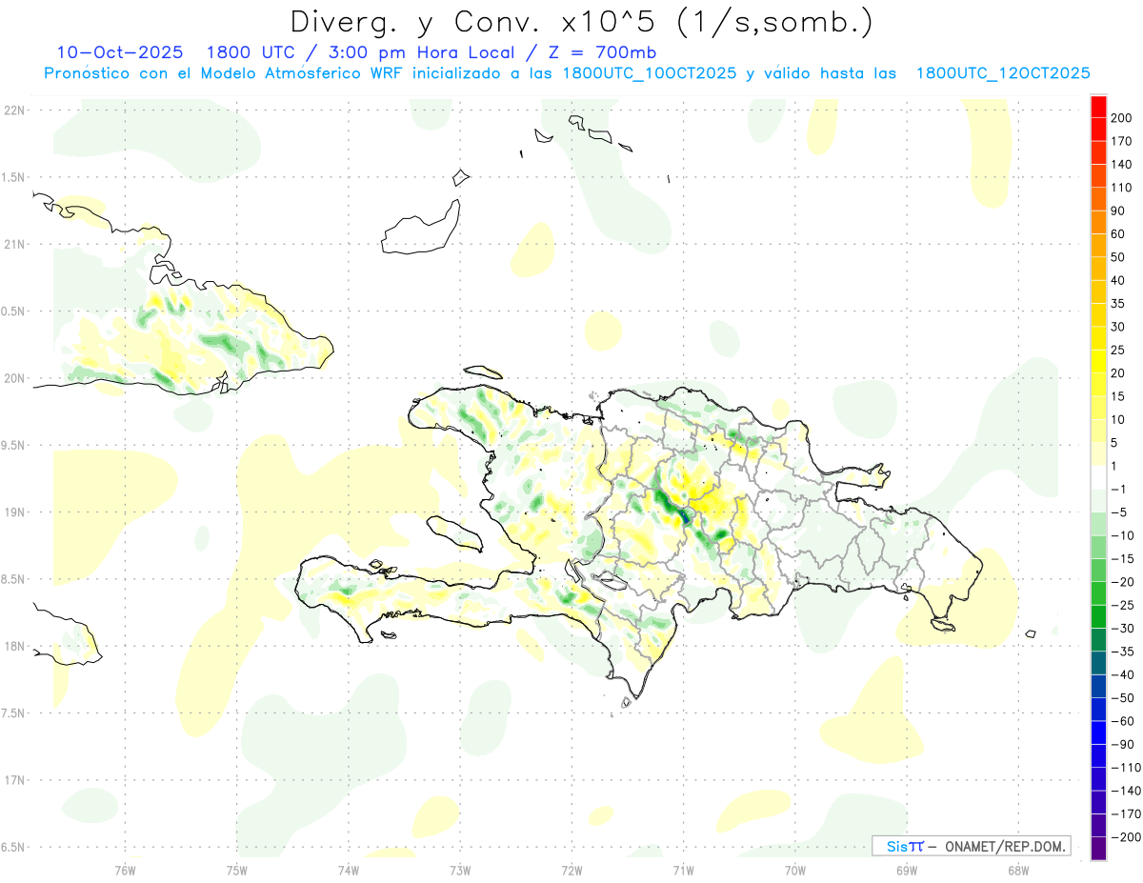Click the '71W' longitude label

683,870
